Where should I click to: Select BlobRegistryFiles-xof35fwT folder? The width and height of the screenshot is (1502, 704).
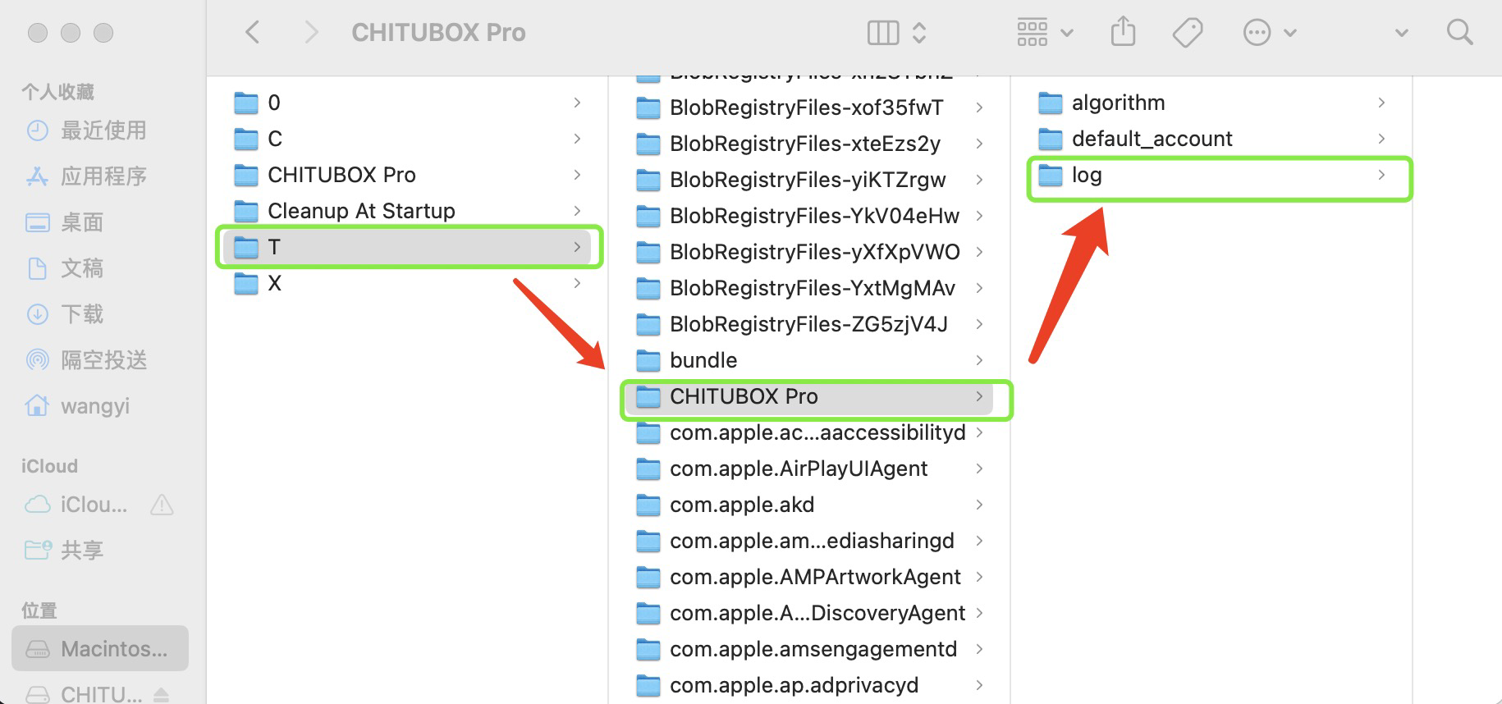coord(809,107)
